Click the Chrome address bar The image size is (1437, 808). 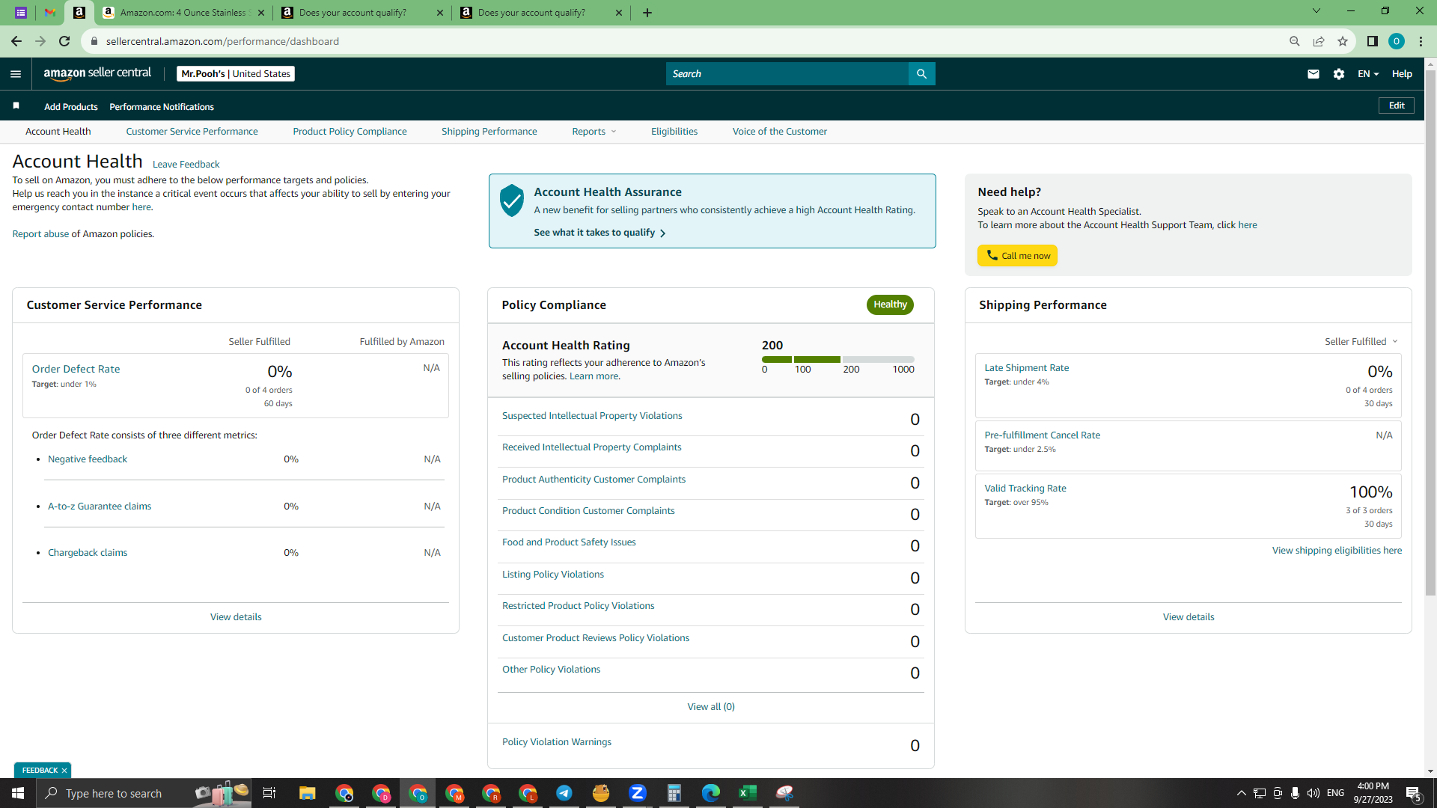click(x=681, y=41)
